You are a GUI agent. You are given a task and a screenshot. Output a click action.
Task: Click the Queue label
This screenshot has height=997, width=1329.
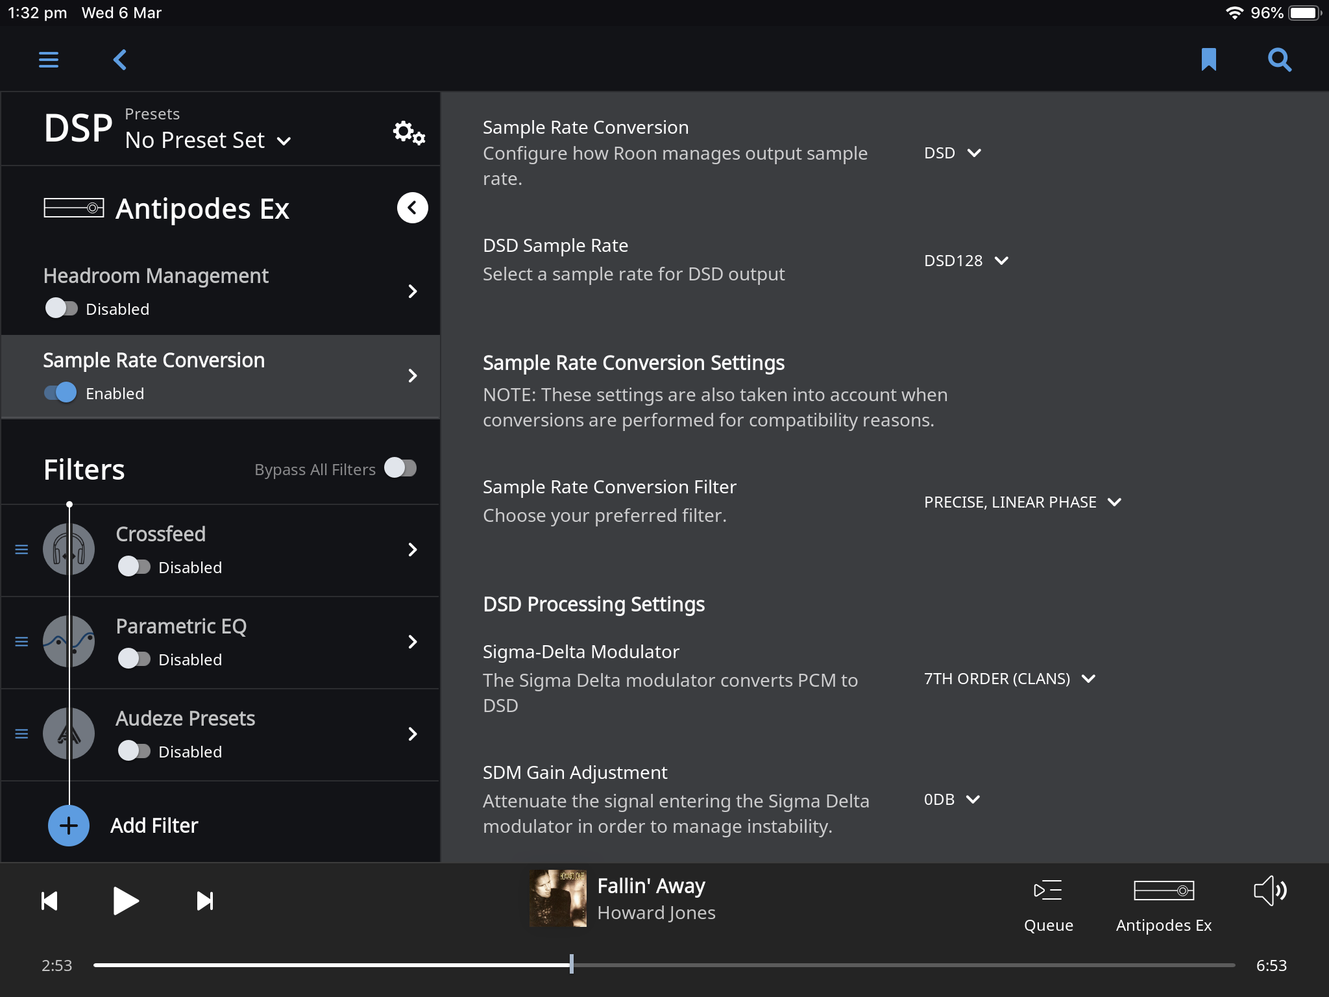(x=1049, y=926)
